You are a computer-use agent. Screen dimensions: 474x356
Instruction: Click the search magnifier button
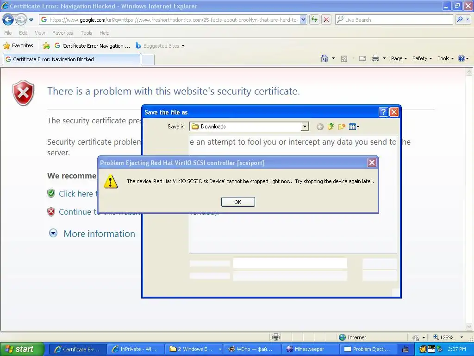(460, 19)
